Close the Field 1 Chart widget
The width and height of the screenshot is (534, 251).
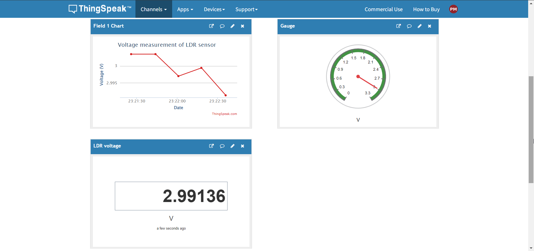click(x=243, y=26)
